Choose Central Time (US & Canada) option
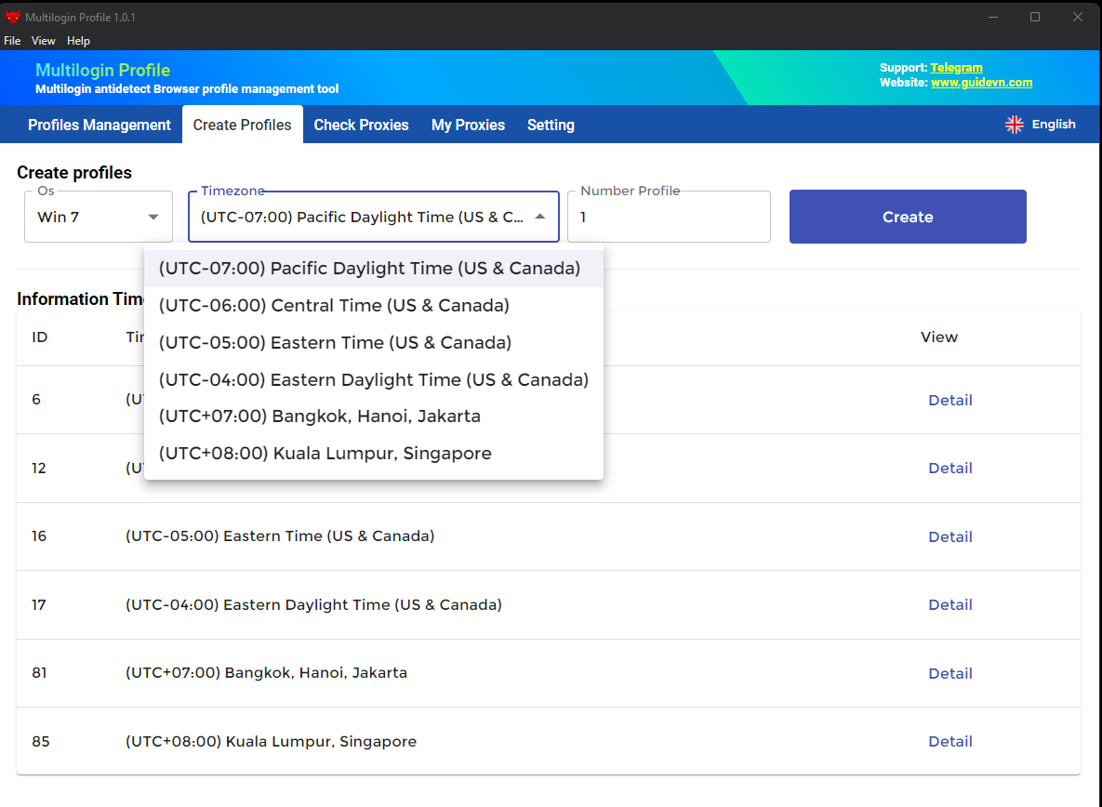The width and height of the screenshot is (1102, 807). click(373, 306)
